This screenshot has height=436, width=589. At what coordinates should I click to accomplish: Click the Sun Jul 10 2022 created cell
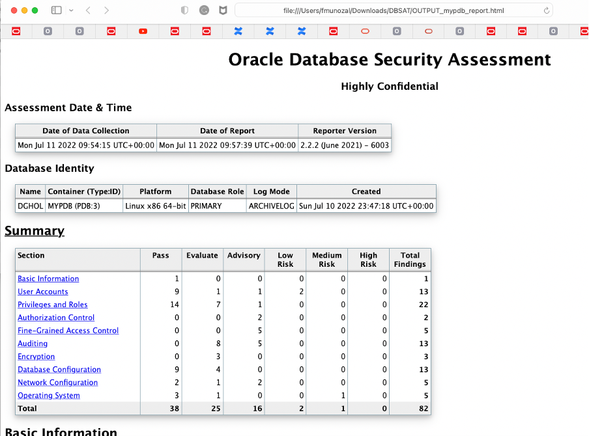point(366,206)
